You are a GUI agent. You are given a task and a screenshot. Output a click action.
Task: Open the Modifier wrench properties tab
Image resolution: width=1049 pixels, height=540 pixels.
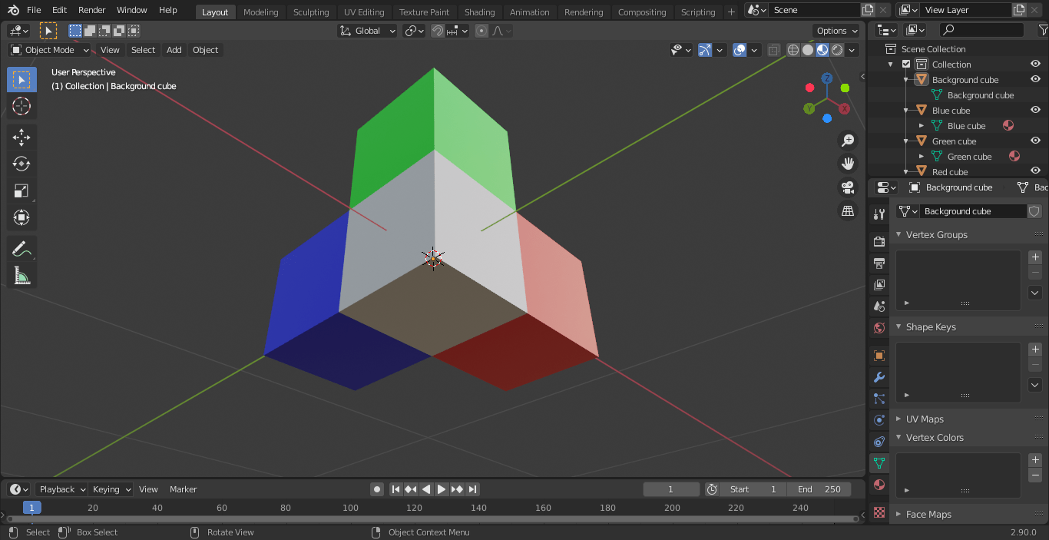coord(879,377)
